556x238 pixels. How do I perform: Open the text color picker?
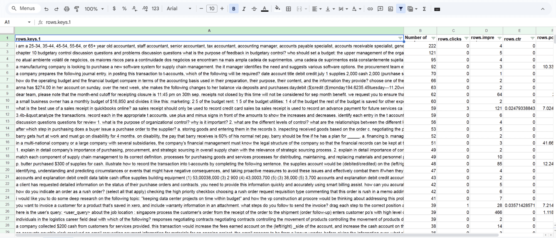(265, 9)
